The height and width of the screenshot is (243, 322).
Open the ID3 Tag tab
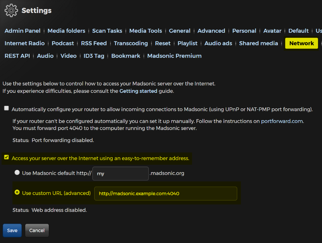pyautogui.click(x=94, y=56)
